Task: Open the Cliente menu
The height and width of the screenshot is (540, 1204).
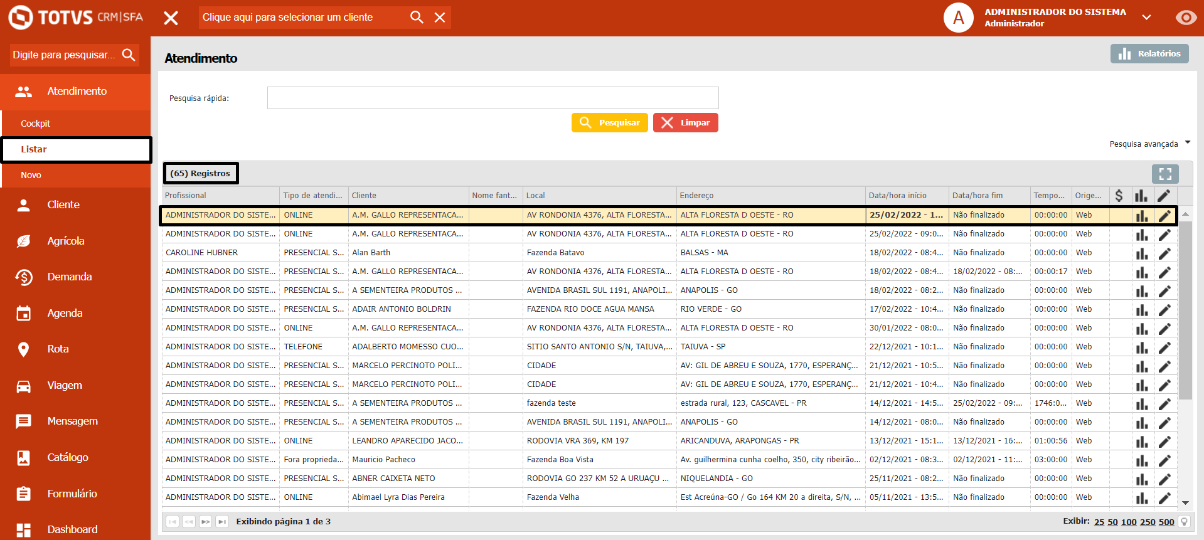Action: (x=75, y=205)
